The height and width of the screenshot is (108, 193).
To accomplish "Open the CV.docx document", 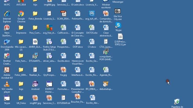I will (x=92, y=42).
